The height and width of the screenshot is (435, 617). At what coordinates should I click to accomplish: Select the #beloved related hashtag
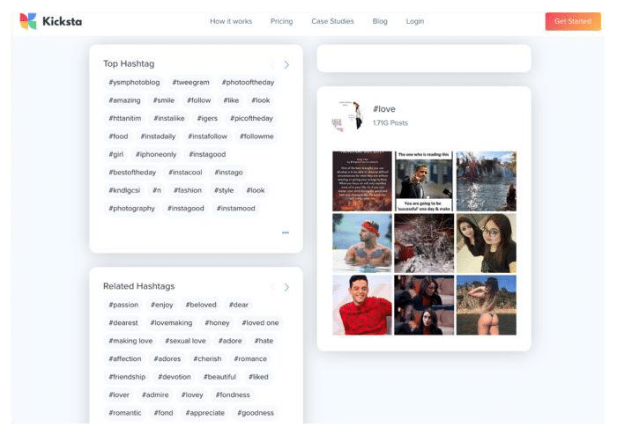tap(201, 305)
